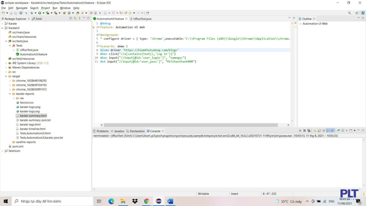The width and height of the screenshot is (366, 206).
Task: Expand the Karate project node
Action: [x=2, y=24]
